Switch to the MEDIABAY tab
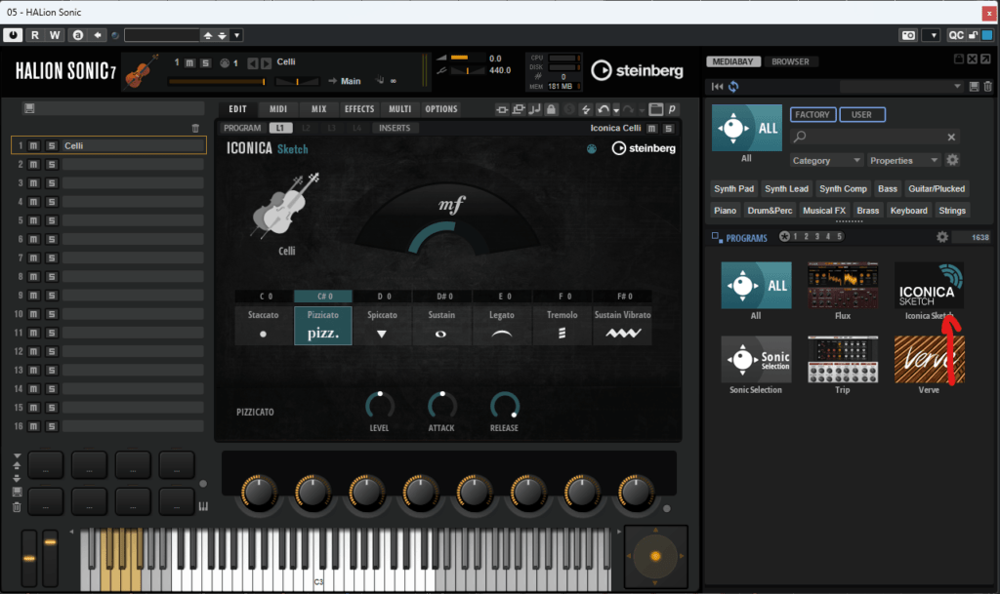Viewport: 1000px width, 594px height. click(732, 61)
